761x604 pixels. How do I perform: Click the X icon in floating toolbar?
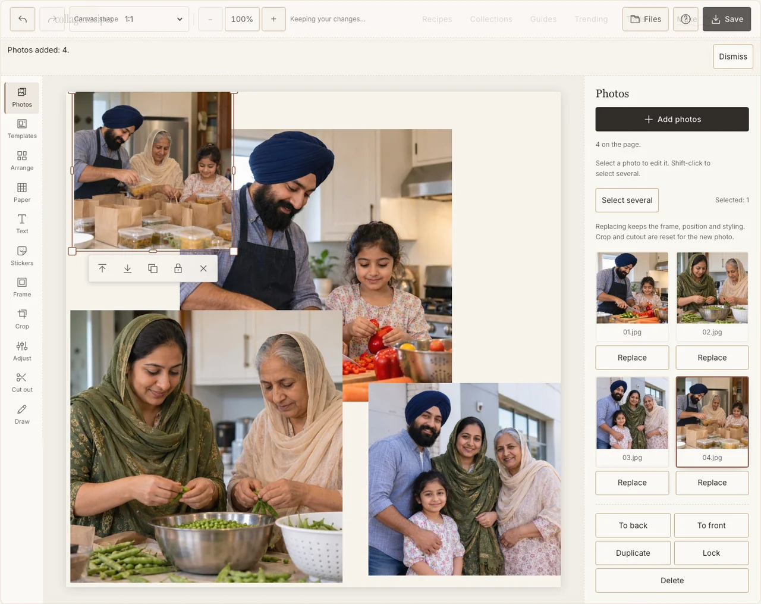pyautogui.click(x=203, y=268)
